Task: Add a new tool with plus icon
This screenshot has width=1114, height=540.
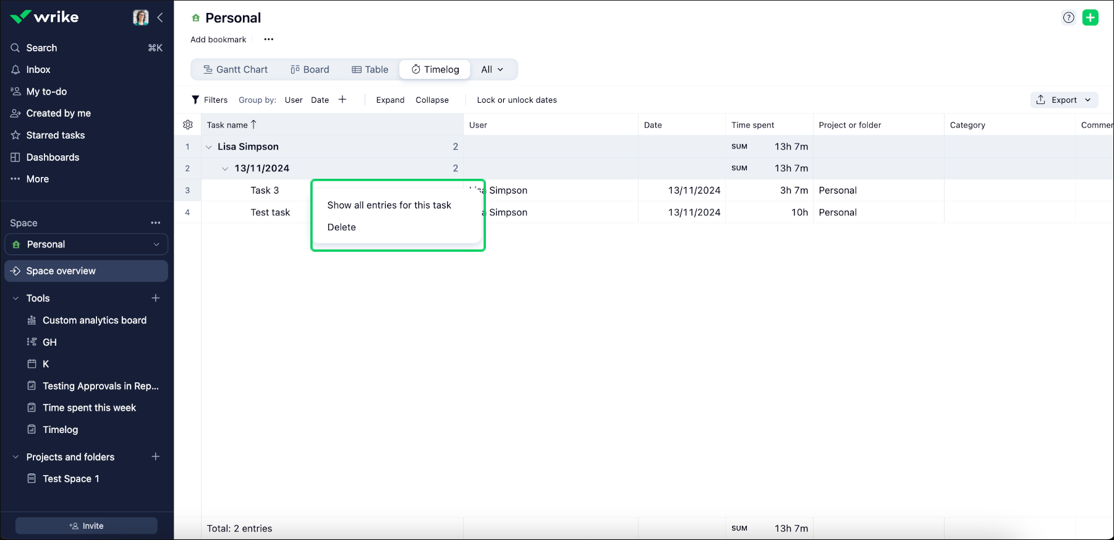Action: pos(156,298)
